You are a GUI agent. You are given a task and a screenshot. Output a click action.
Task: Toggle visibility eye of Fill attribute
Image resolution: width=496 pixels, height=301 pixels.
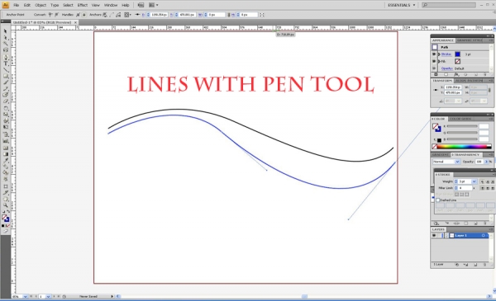click(434, 61)
